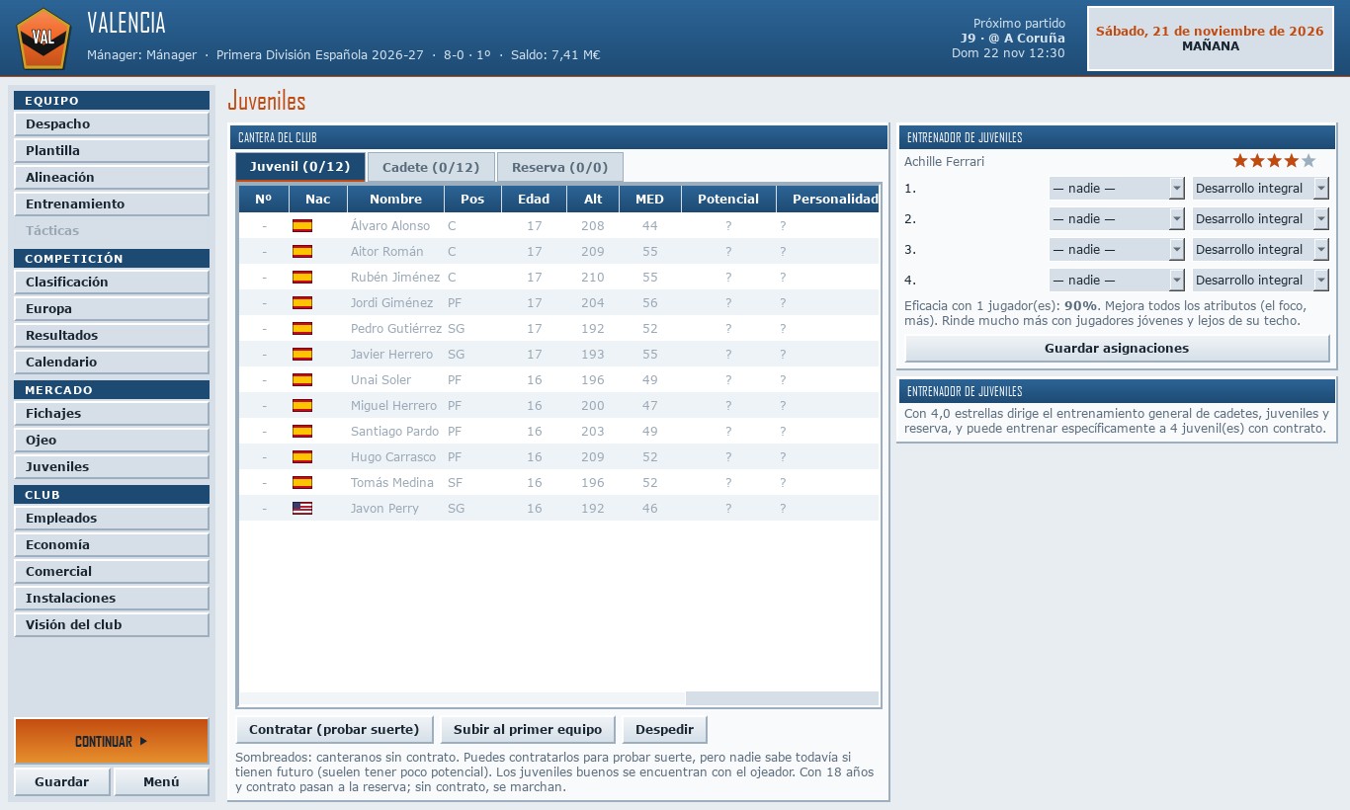Click the USA flag in Javon Perry's row

pos(302,509)
